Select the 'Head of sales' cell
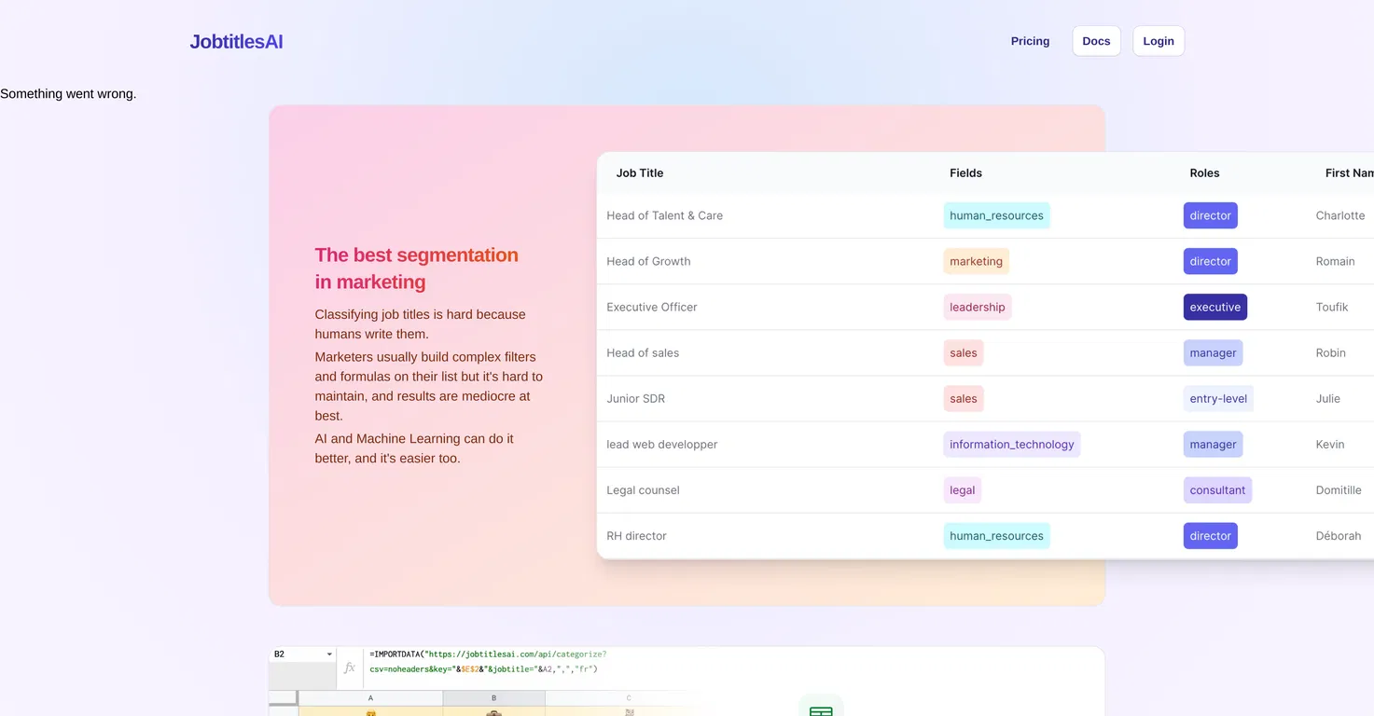1374x716 pixels. (x=643, y=352)
